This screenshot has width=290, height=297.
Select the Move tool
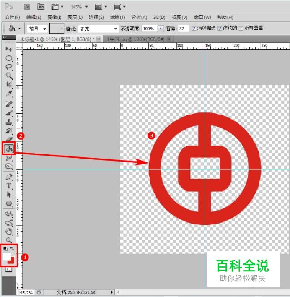pyautogui.click(x=9, y=49)
